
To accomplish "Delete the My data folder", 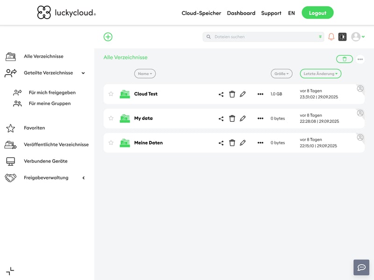I will point(232,119).
